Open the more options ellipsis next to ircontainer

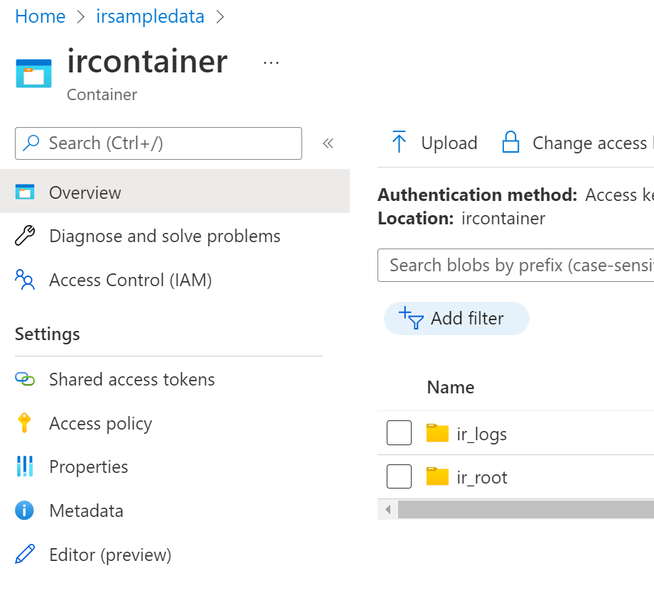point(271,63)
